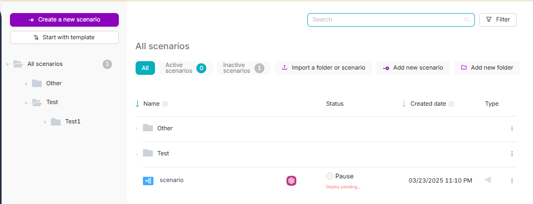Click the Inactive scenarios count badge 1
This screenshot has width=533, height=204.
259,68
